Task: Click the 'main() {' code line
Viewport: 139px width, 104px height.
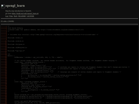Action: pyautogui.click(x=11, y=56)
